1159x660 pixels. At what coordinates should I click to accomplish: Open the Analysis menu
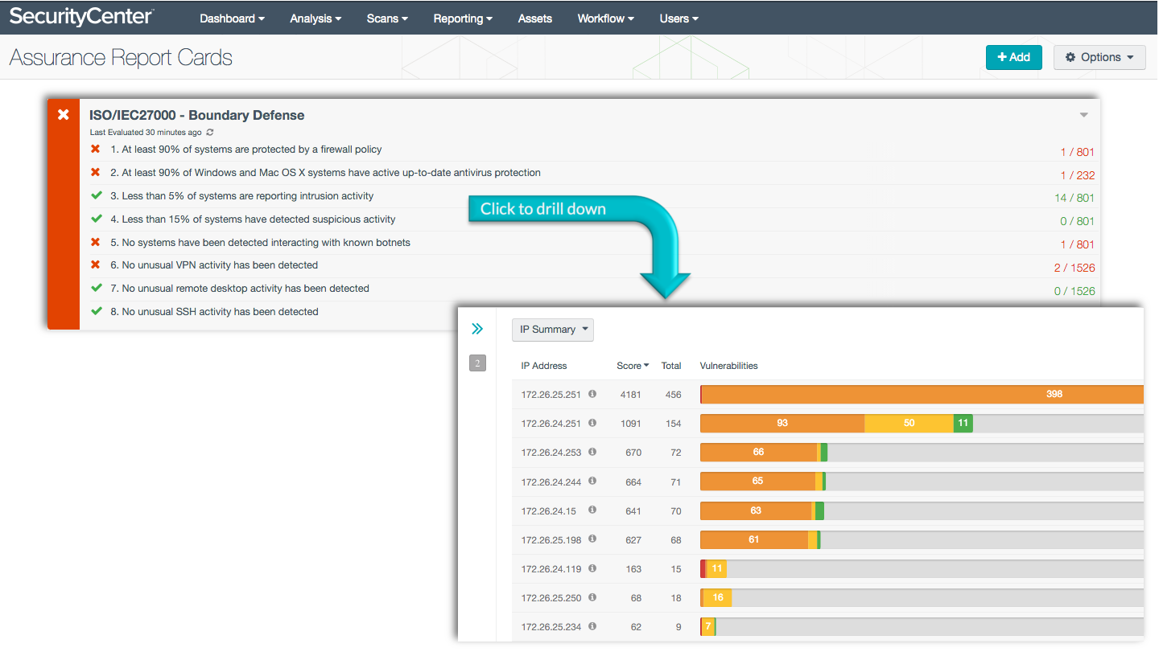pyautogui.click(x=316, y=18)
